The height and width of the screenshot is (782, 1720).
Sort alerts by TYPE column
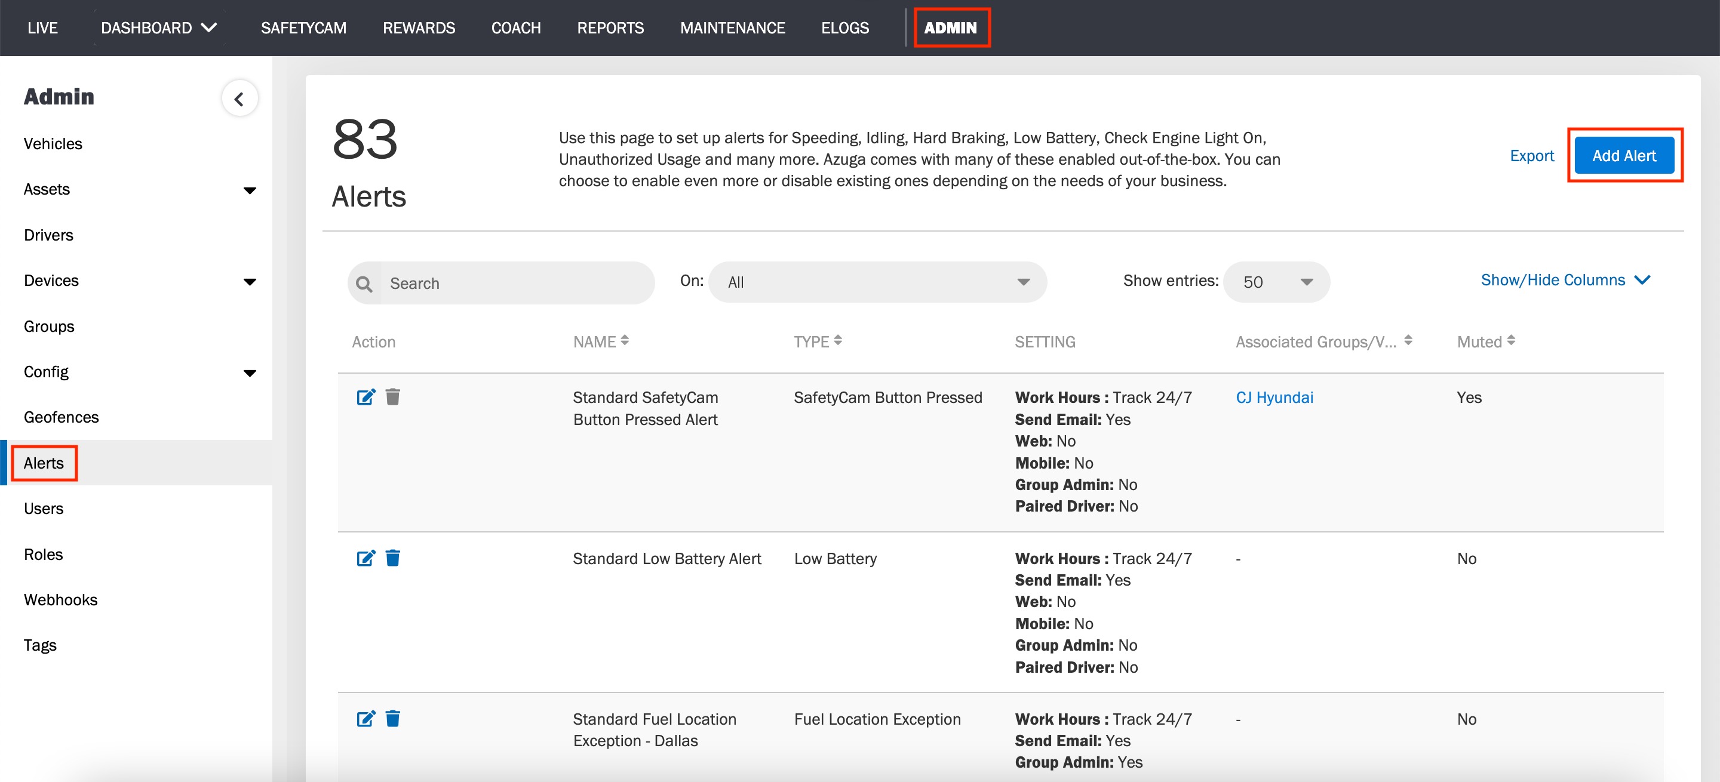(x=837, y=341)
